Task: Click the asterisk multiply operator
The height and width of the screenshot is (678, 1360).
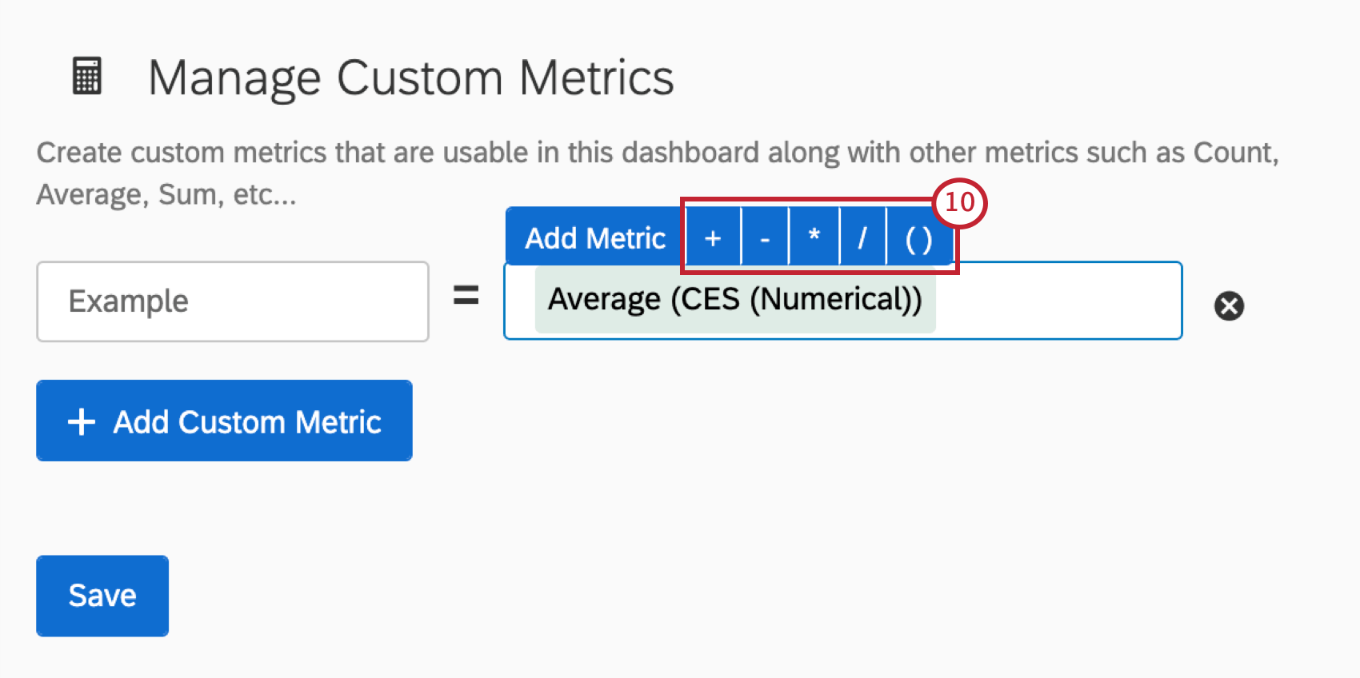Action: pos(814,237)
